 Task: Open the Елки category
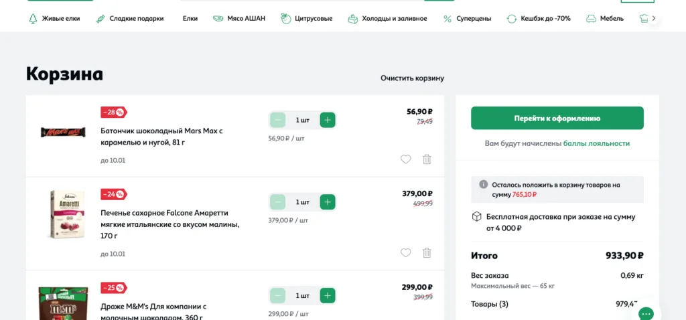click(190, 19)
